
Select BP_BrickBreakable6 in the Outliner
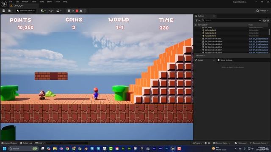coord(213,47)
